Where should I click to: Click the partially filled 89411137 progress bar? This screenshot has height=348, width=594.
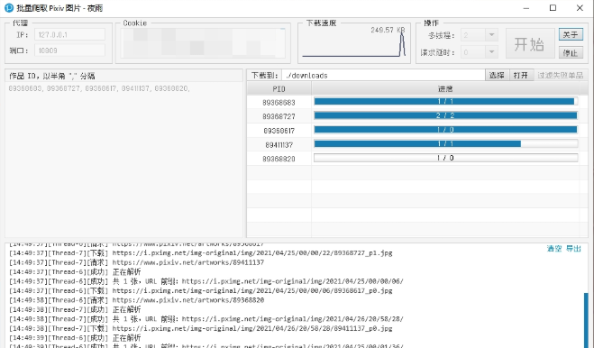(x=445, y=143)
